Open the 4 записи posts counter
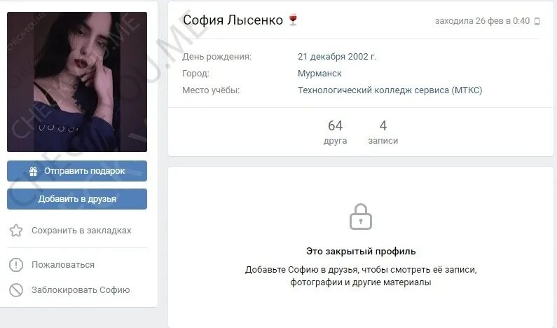The width and height of the screenshot is (557, 328). coord(383,132)
